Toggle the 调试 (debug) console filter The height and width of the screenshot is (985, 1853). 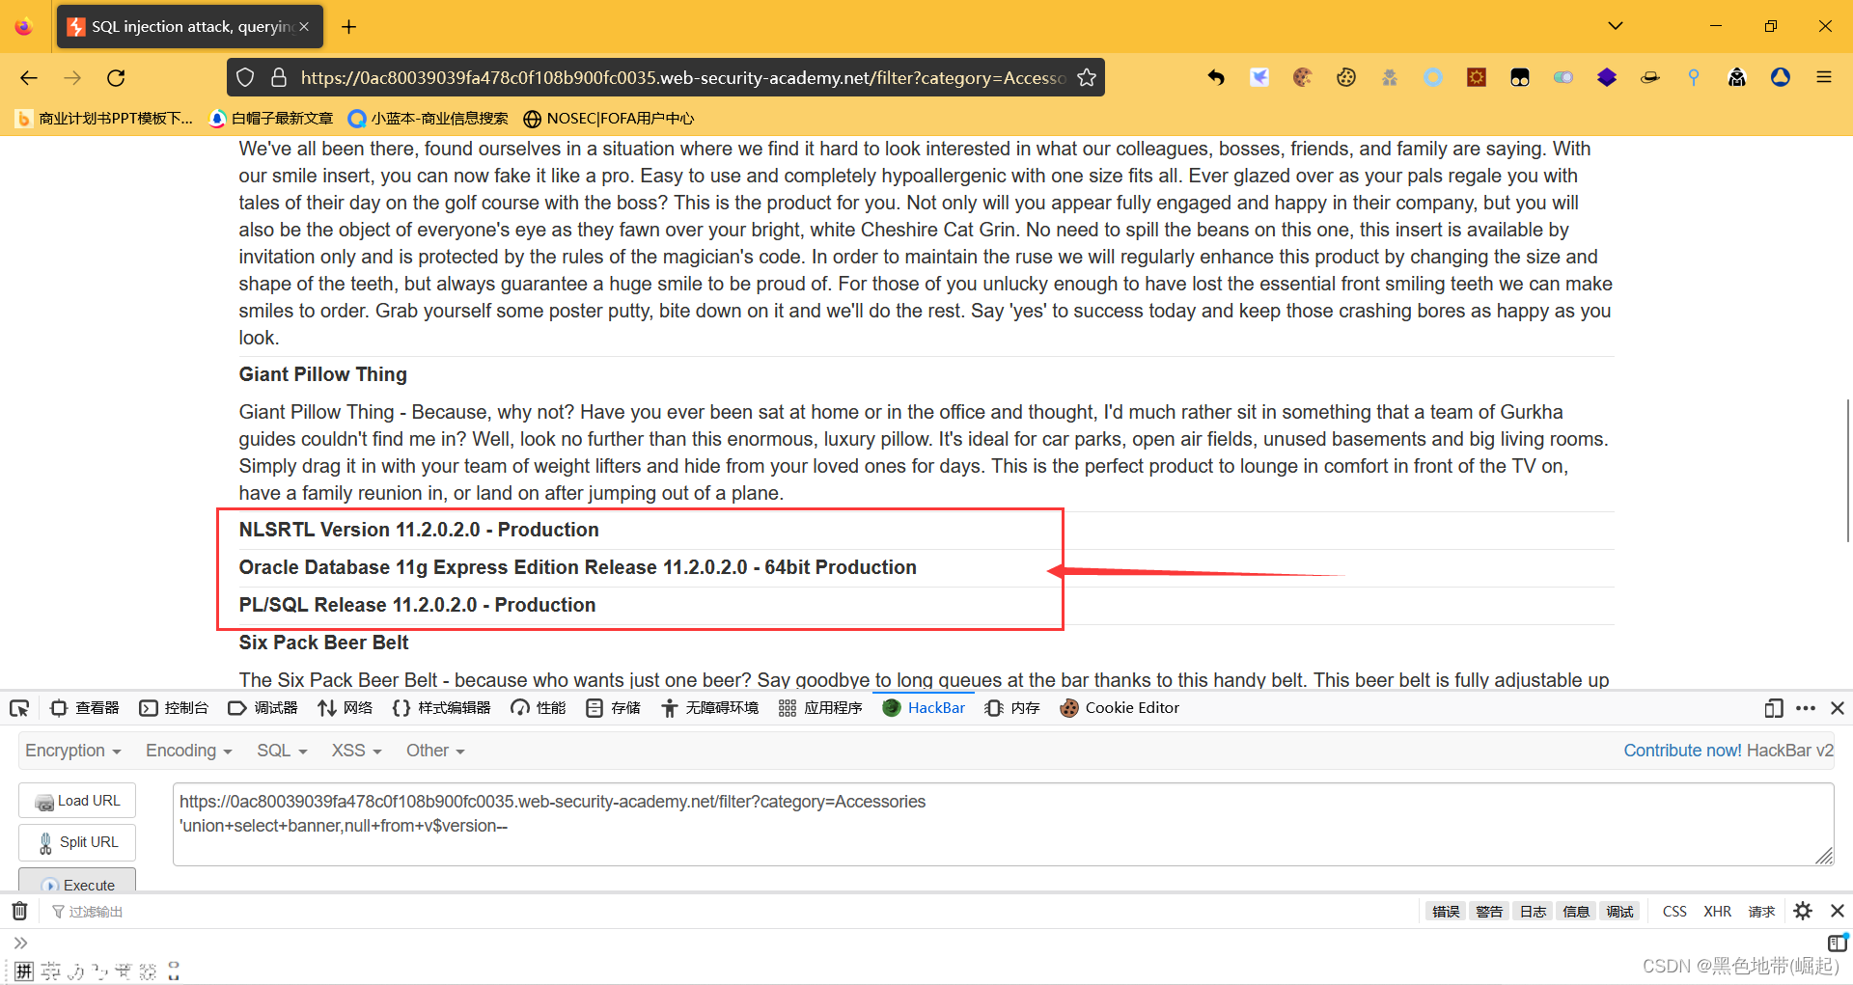pos(1619,912)
